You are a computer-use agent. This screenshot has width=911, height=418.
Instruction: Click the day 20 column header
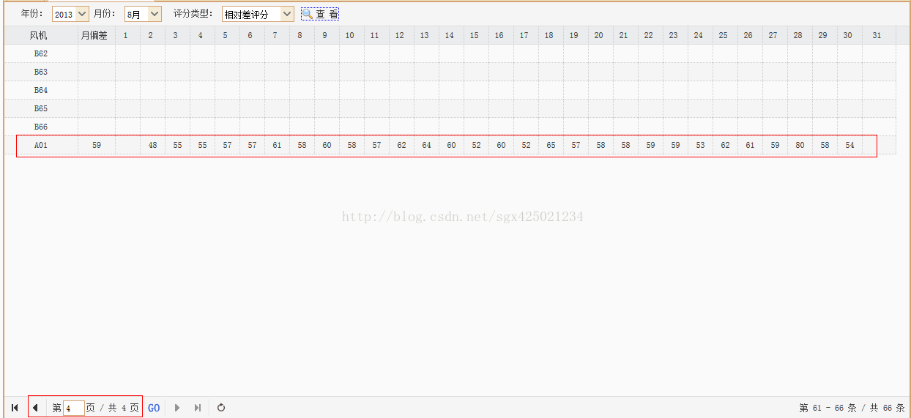599,35
